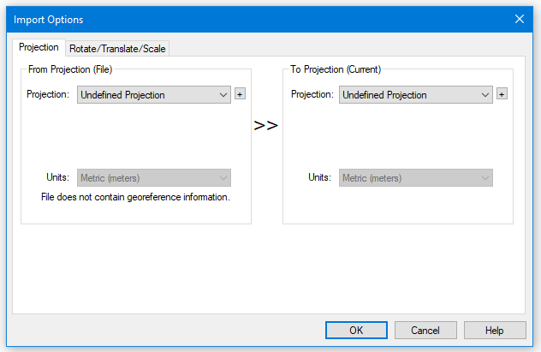The image size is (541, 352).
Task: Click the From Projection (File) group label
Action: coord(70,69)
